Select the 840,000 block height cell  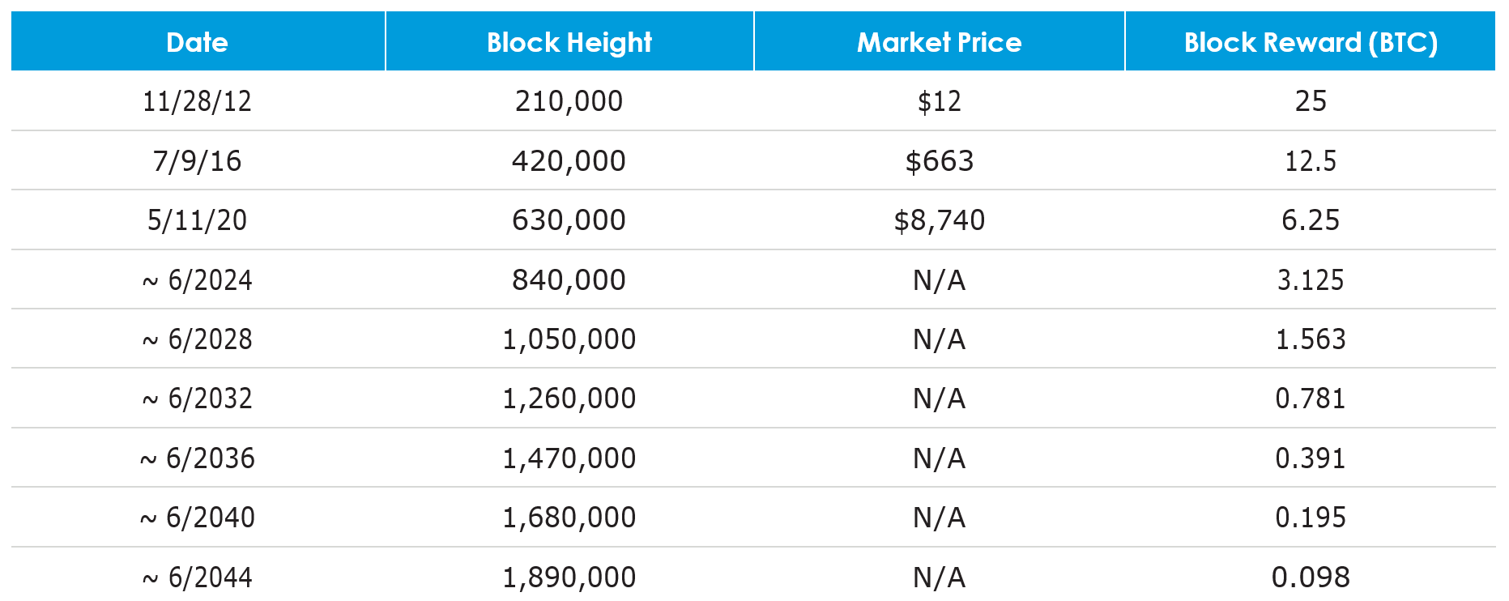click(569, 280)
